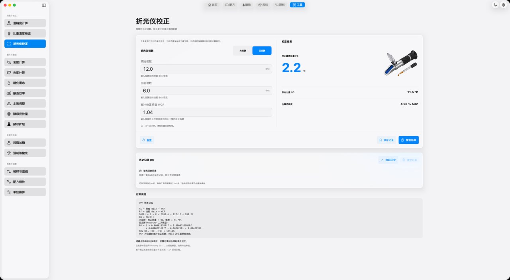The width and height of the screenshot is (510, 280).
Task: Select the 已发酵 mode option
Action: tap(262, 51)
